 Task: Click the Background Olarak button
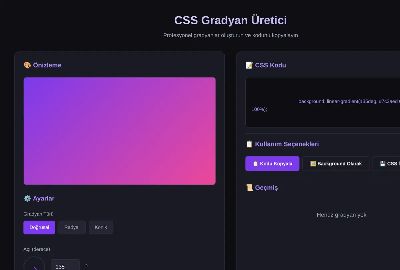[x=336, y=163]
